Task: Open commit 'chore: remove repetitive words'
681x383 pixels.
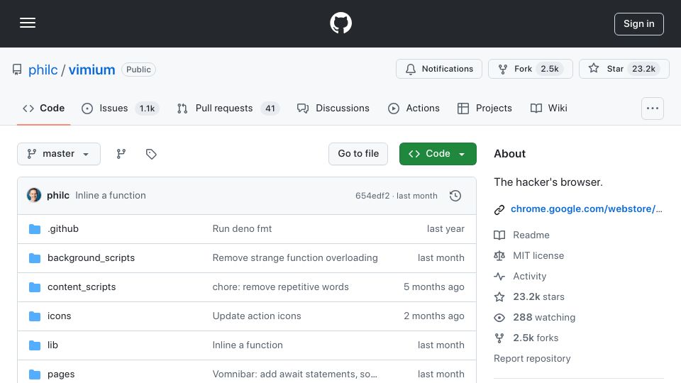Action: tap(281, 287)
